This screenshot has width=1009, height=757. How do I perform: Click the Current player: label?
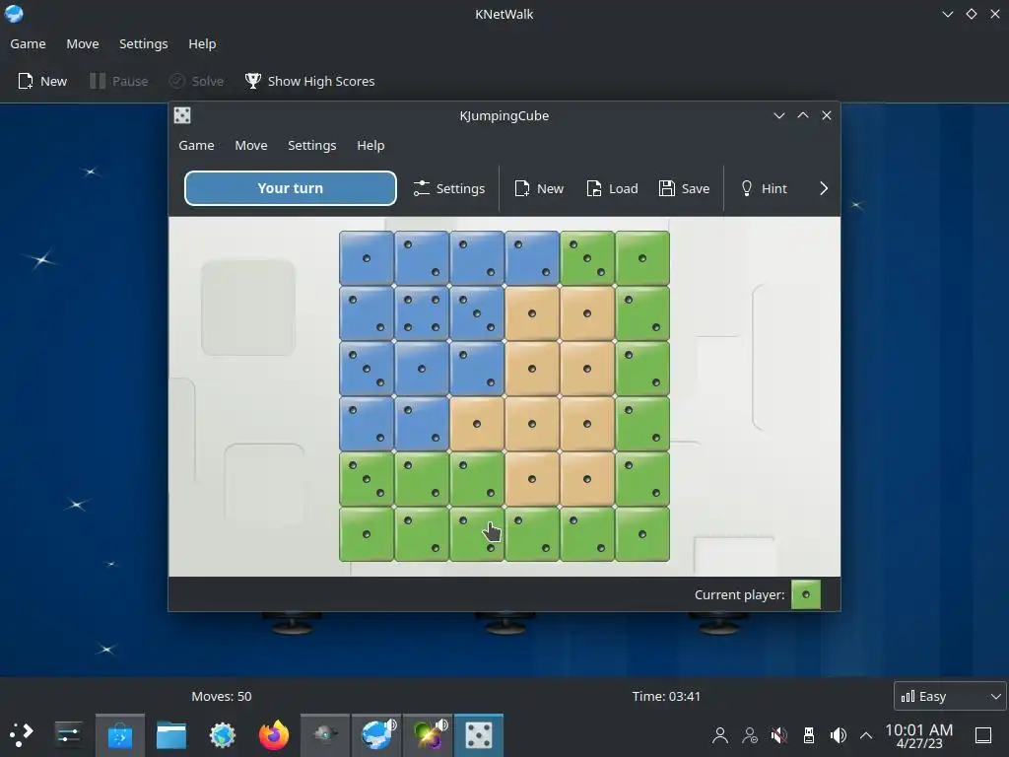coord(739,594)
